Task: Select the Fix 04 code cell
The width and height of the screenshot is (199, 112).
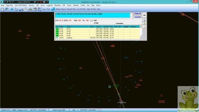Action: tap(62, 31)
